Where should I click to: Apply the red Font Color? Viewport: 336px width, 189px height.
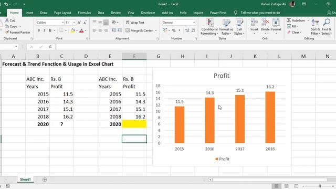(81, 30)
